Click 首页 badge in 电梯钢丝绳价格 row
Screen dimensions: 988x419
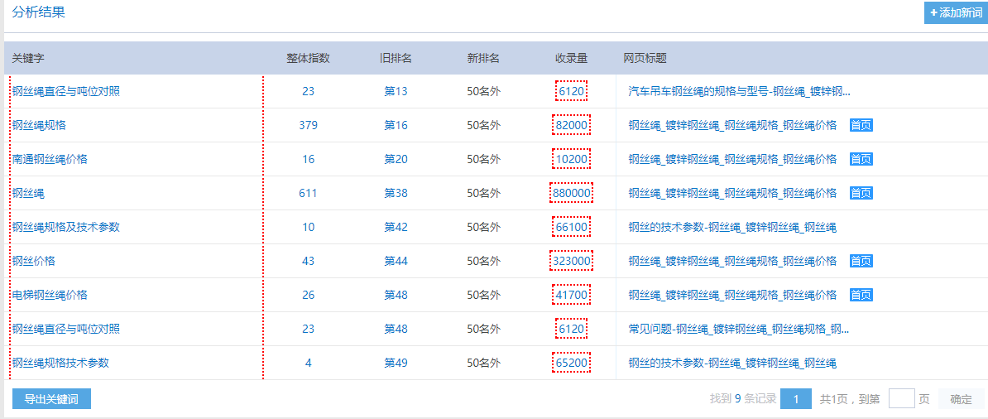pos(861,295)
